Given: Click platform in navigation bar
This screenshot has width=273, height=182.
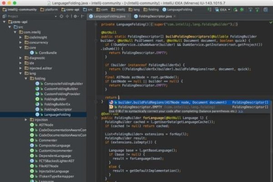Looking at the screenshot, I should pos(49,10).
